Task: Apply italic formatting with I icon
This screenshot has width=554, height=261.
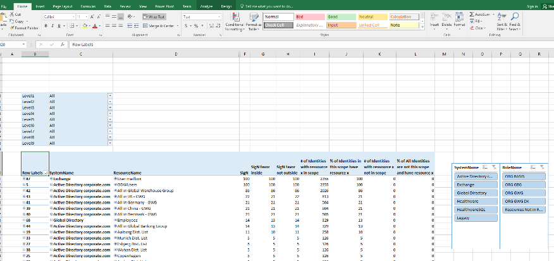Action: pyautogui.click(x=52, y=26)
